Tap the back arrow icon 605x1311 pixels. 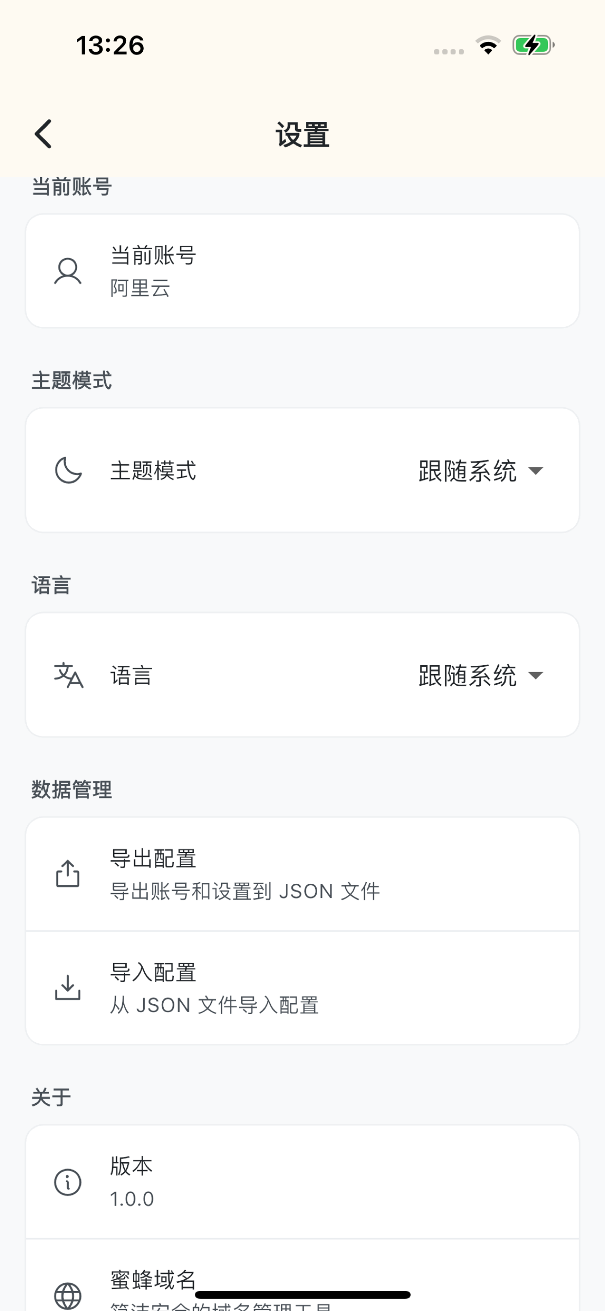(x=44, y=134)
